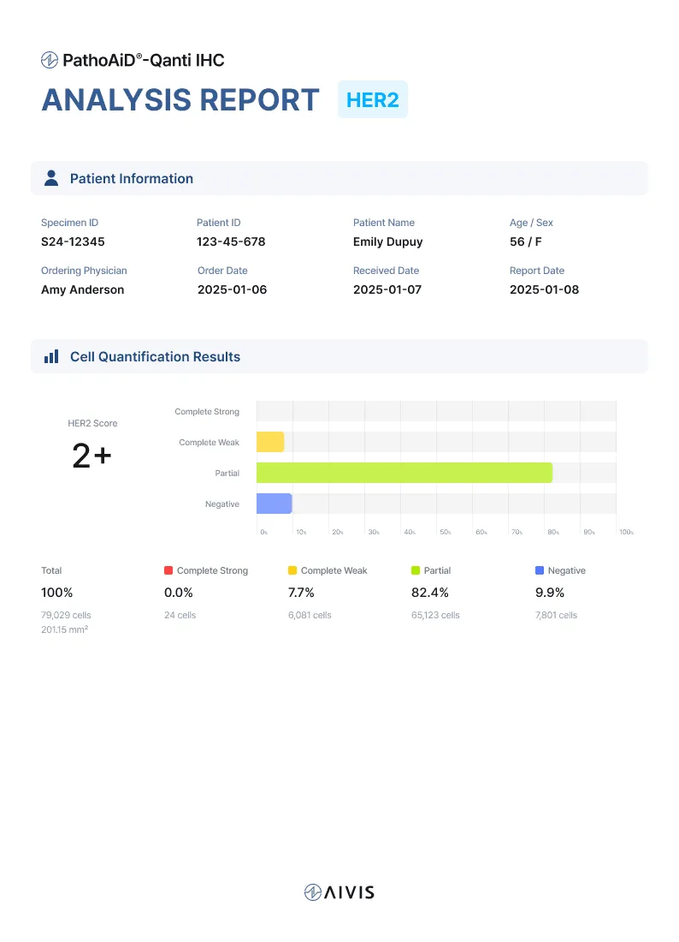
Task: Click the yellow Complete Weak legend swatch
Action: coord(292,570)
